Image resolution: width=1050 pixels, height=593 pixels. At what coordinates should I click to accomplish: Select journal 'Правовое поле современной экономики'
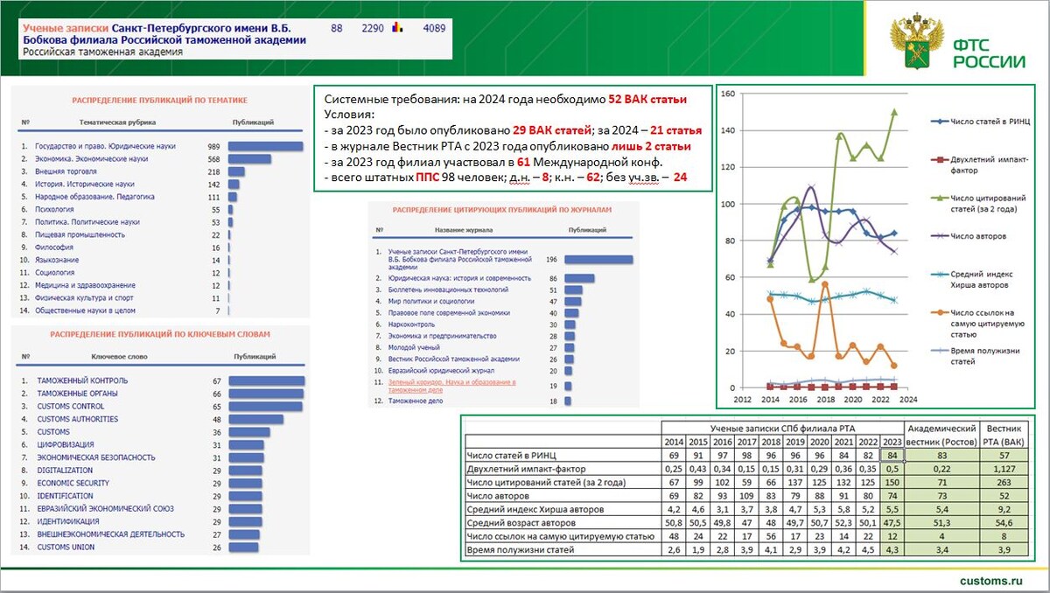tap(450, 312)
